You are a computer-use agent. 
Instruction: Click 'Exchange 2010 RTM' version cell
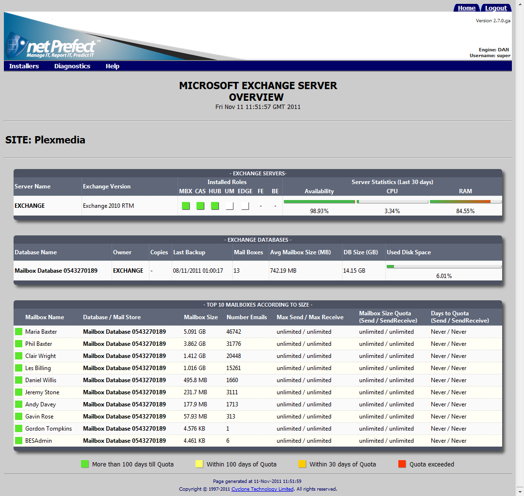(x=108, y=206)
